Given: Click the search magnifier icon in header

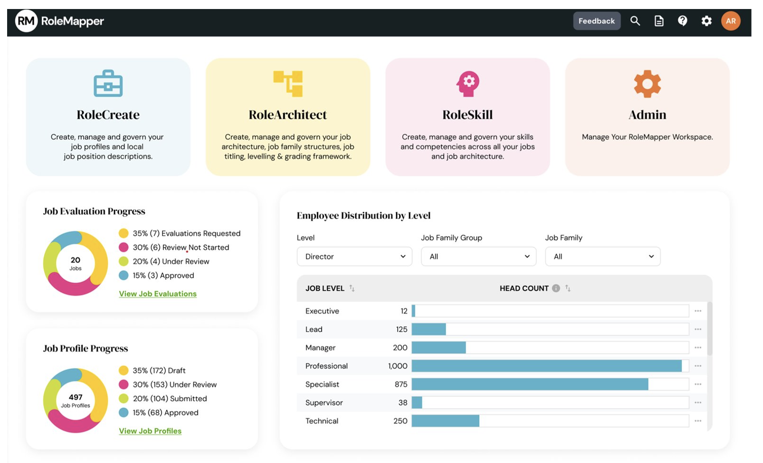Looking at the screenshot, I should click(635, 21).
